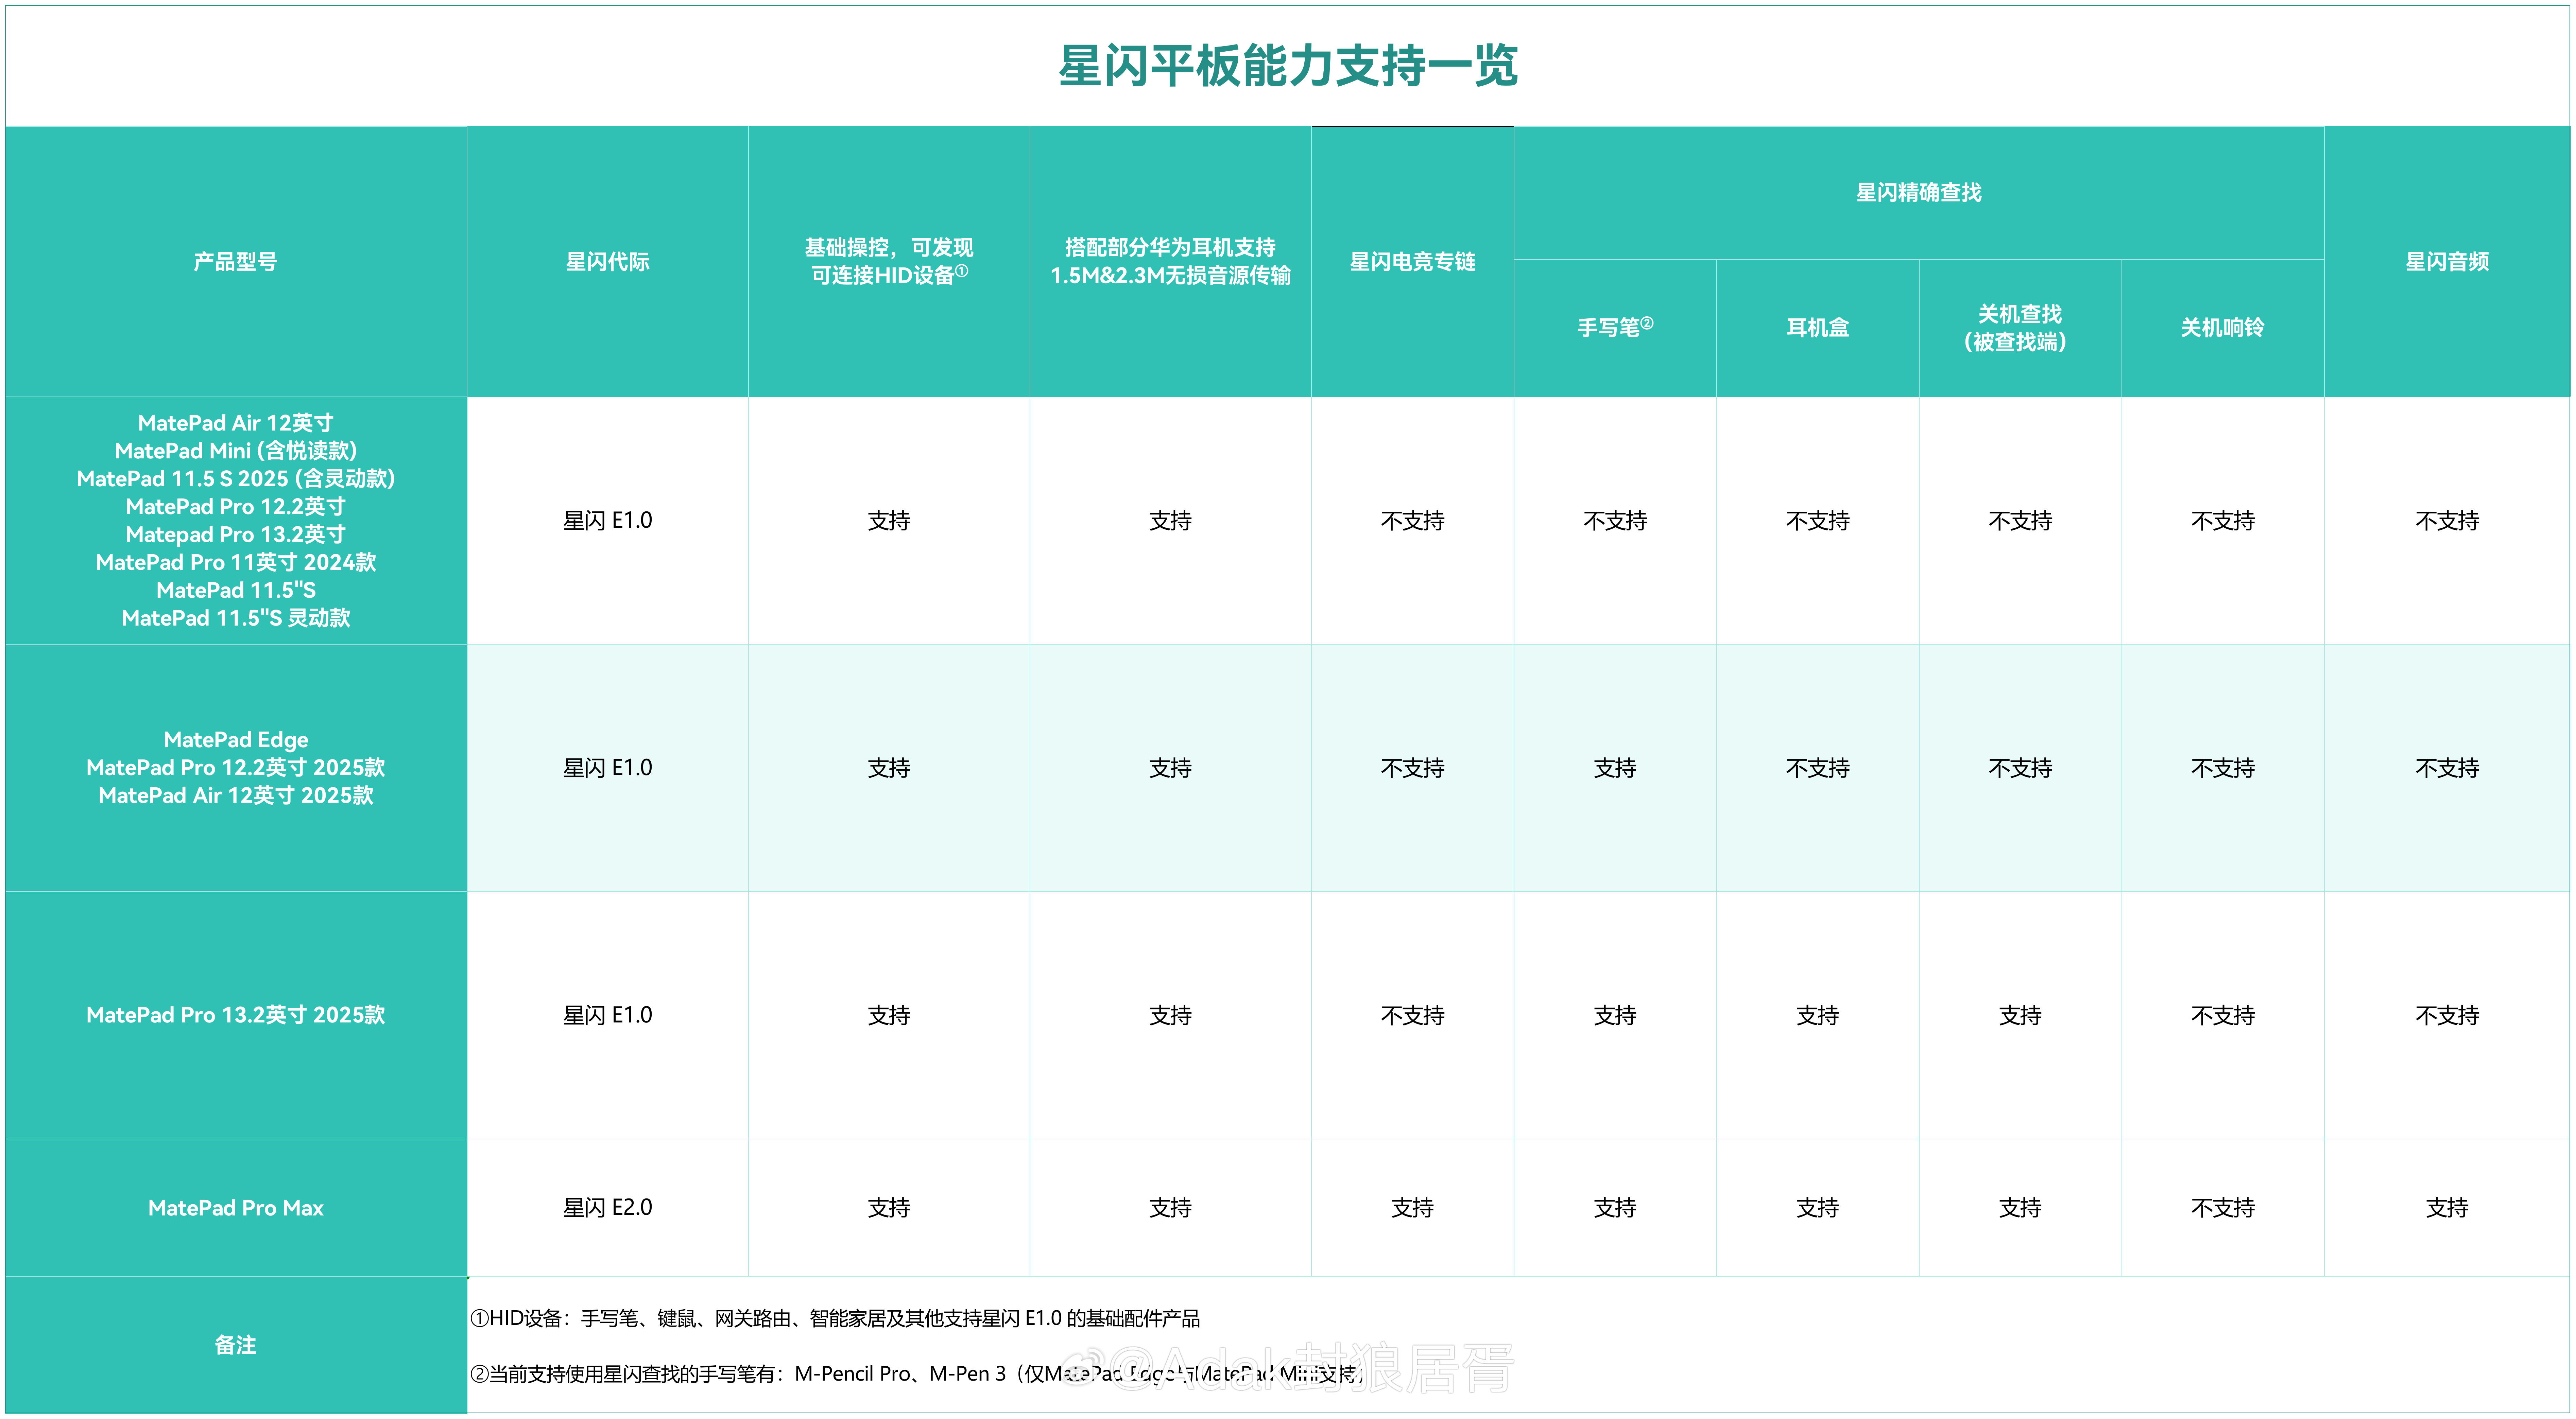Image resolution: width=2576 pixels, height=1419 pixels.
Task: Click MatePad Edge row's 基础操控 "支持" cell
Action: click(x=889, y=768)
